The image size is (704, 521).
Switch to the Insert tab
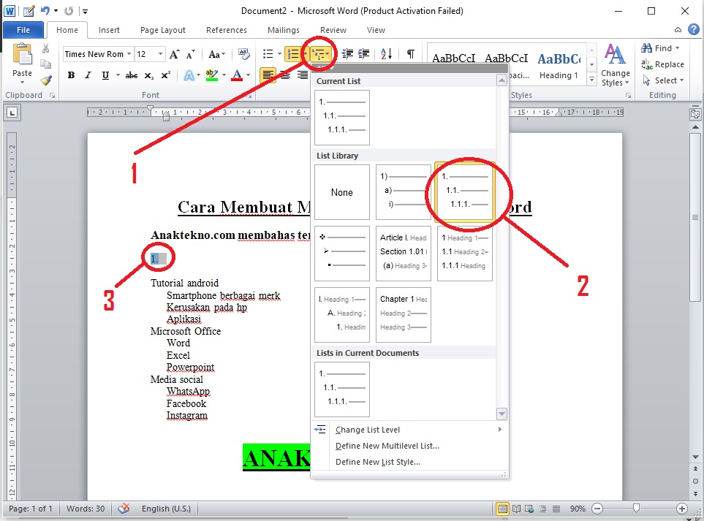click(x=109, y=30)
